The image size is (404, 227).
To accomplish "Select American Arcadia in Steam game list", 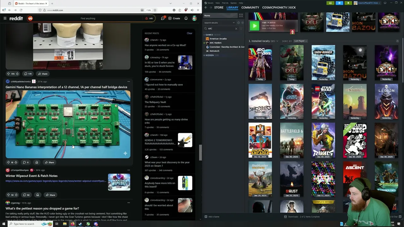I will pyautogui.click(x=218, y=39).
